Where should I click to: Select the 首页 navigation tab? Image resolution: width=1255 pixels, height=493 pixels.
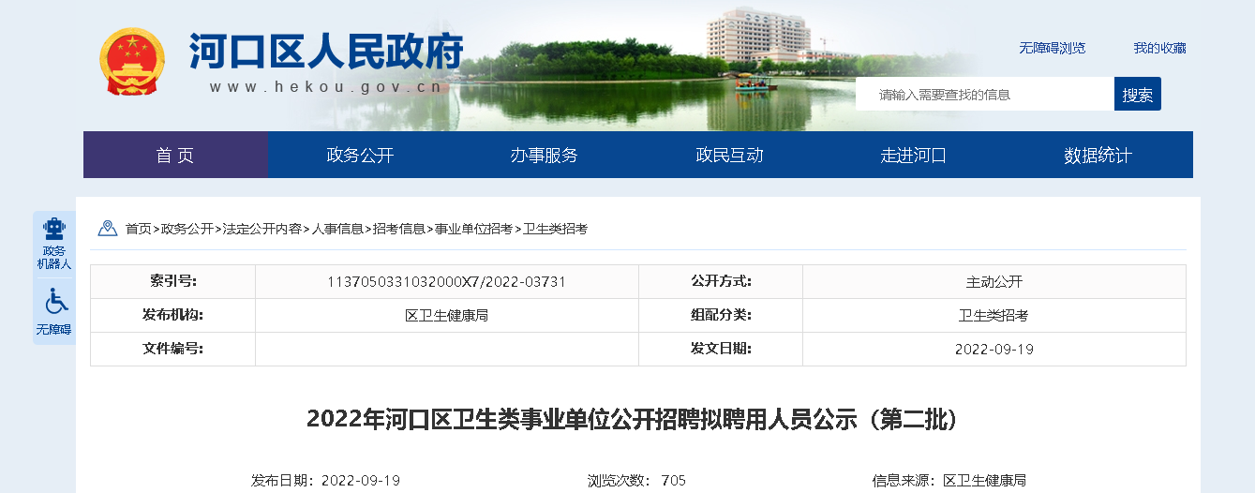pyautogui.click(x=175, y=156)
